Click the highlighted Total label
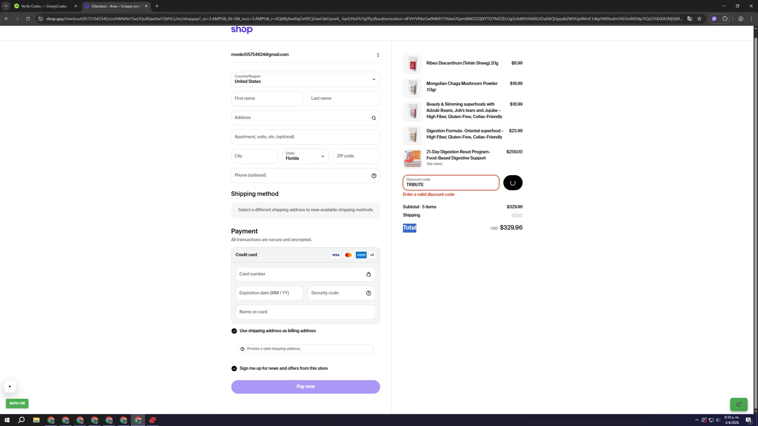 (x=409, y=228)
